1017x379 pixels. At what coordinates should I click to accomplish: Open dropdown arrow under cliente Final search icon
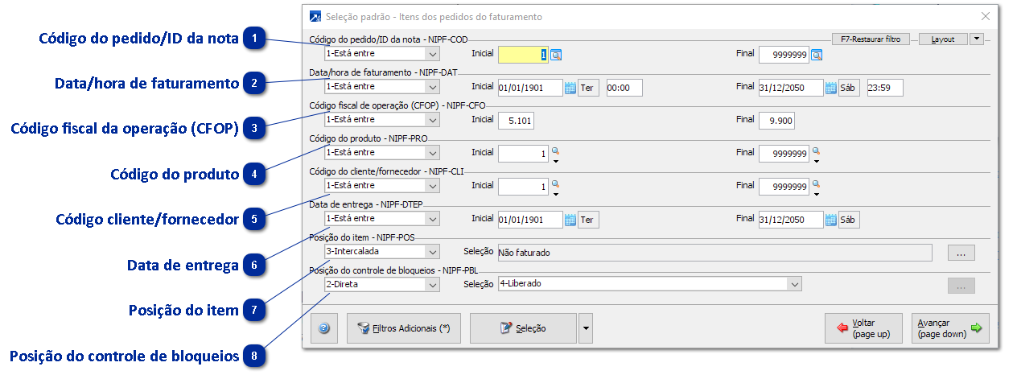pyautogui.click(x=816, y=194)
